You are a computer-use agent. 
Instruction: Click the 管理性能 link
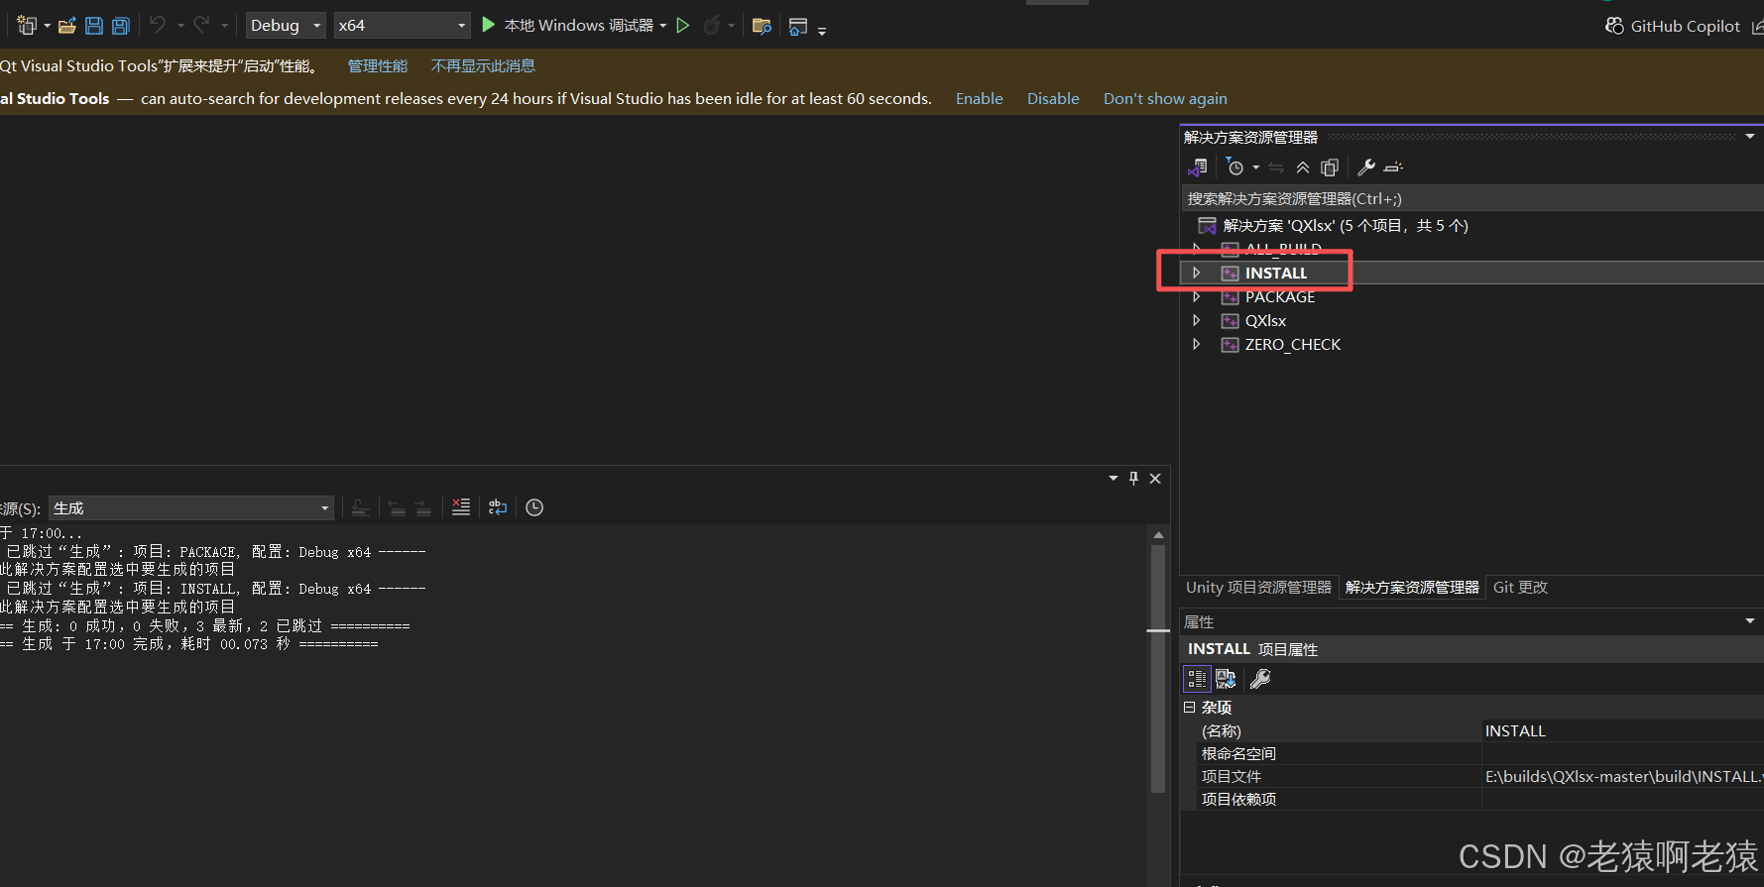[x=378, y=65]
